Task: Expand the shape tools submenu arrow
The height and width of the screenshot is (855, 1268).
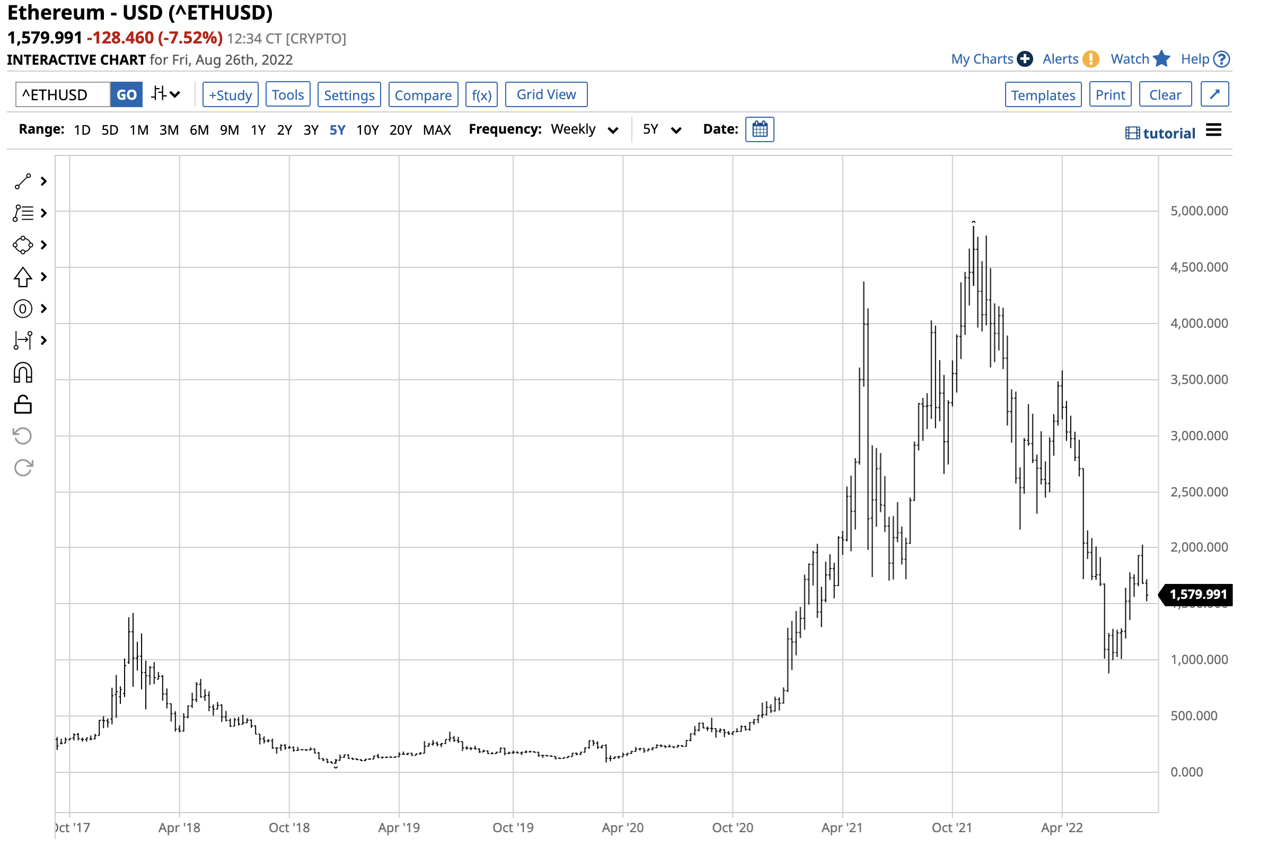Action: [x=43, y=245]
